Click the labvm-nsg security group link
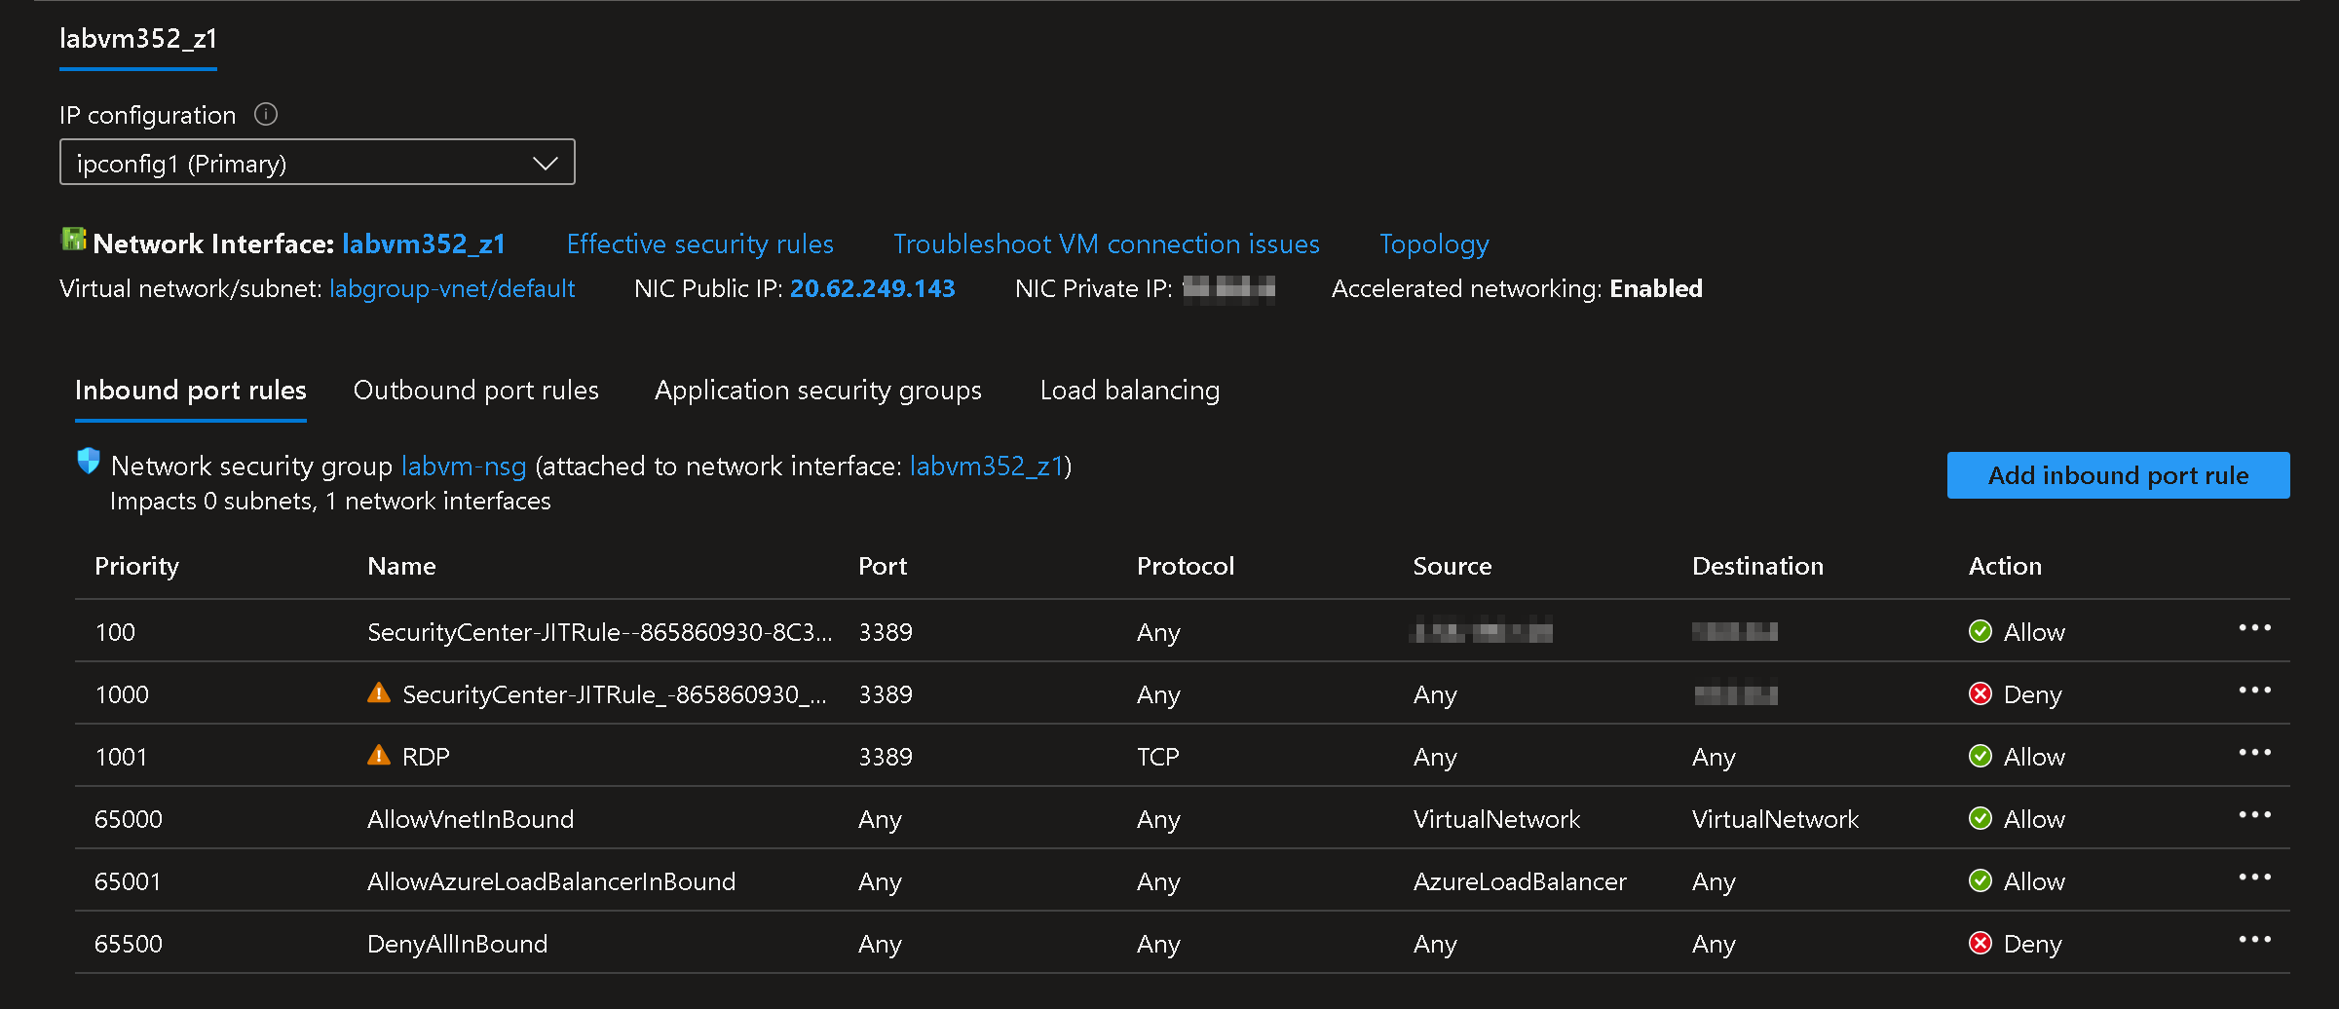The width and height of the screenshot is (2339, 1009). (464, 467)
